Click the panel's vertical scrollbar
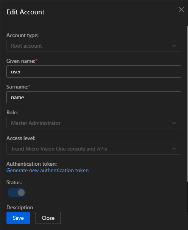Viewport: 188px width, 230px height. click(x=187, y=104)
